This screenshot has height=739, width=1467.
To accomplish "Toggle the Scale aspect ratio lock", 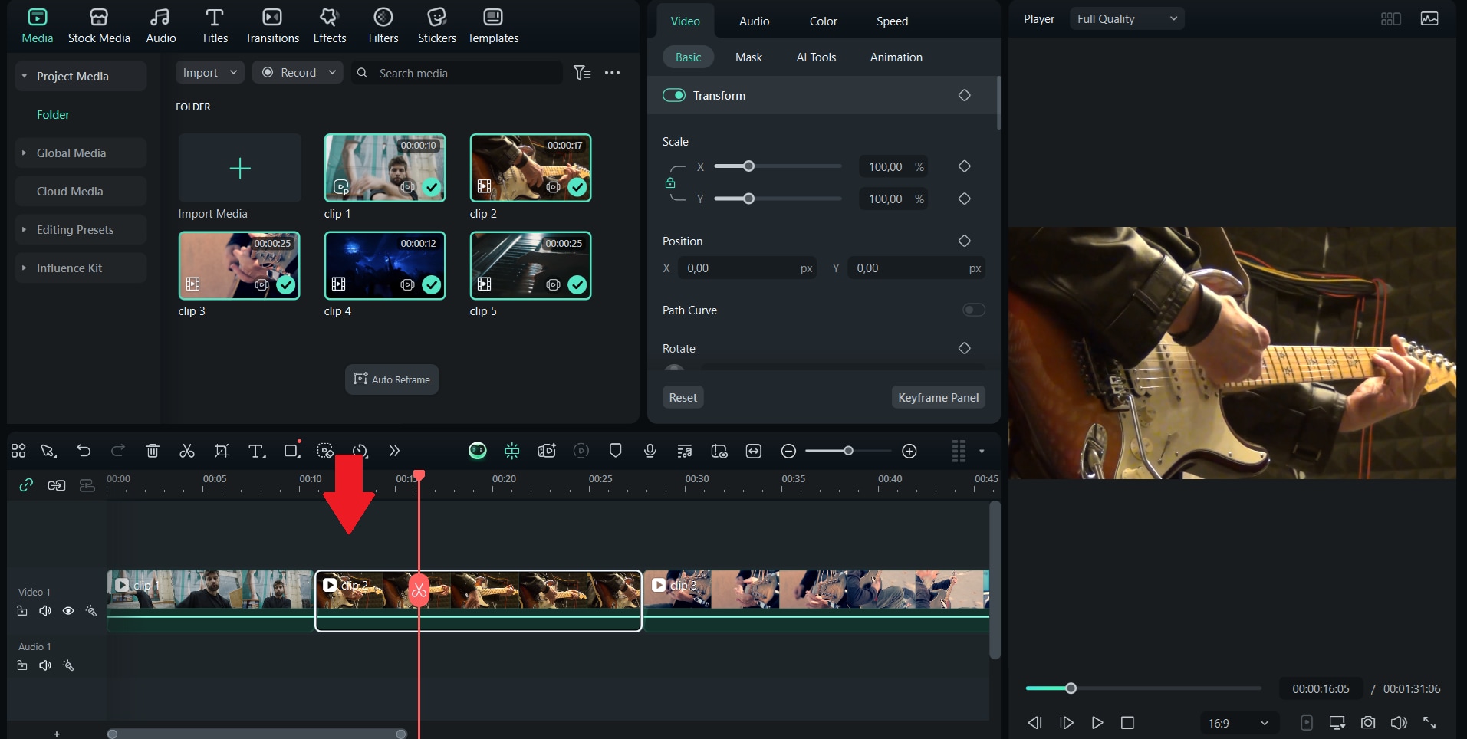I will 670,182.
